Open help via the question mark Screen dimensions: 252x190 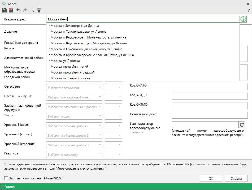click(x=249, y=10)
